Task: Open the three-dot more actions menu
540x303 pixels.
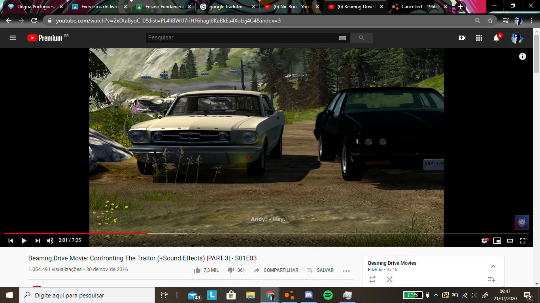Action: pyautogui.click(x=346, y=271)
